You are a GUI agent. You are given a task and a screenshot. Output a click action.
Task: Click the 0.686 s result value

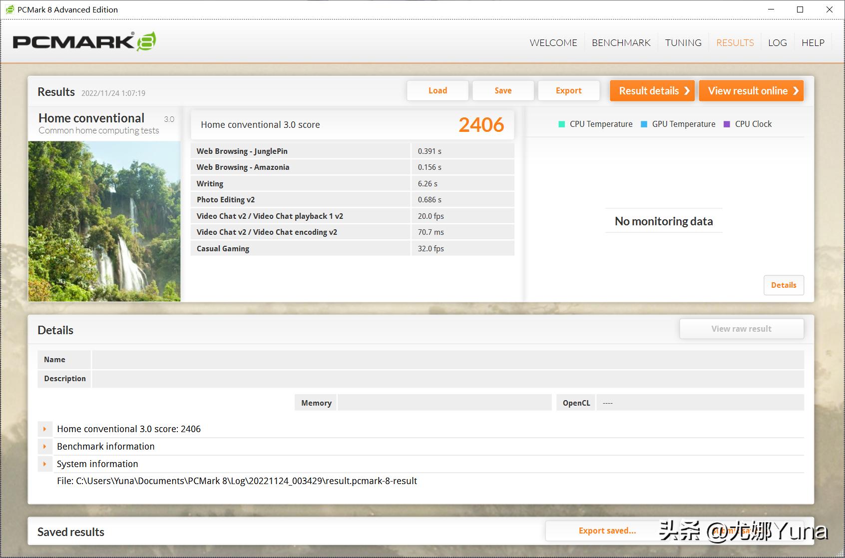tap(429, 200)
